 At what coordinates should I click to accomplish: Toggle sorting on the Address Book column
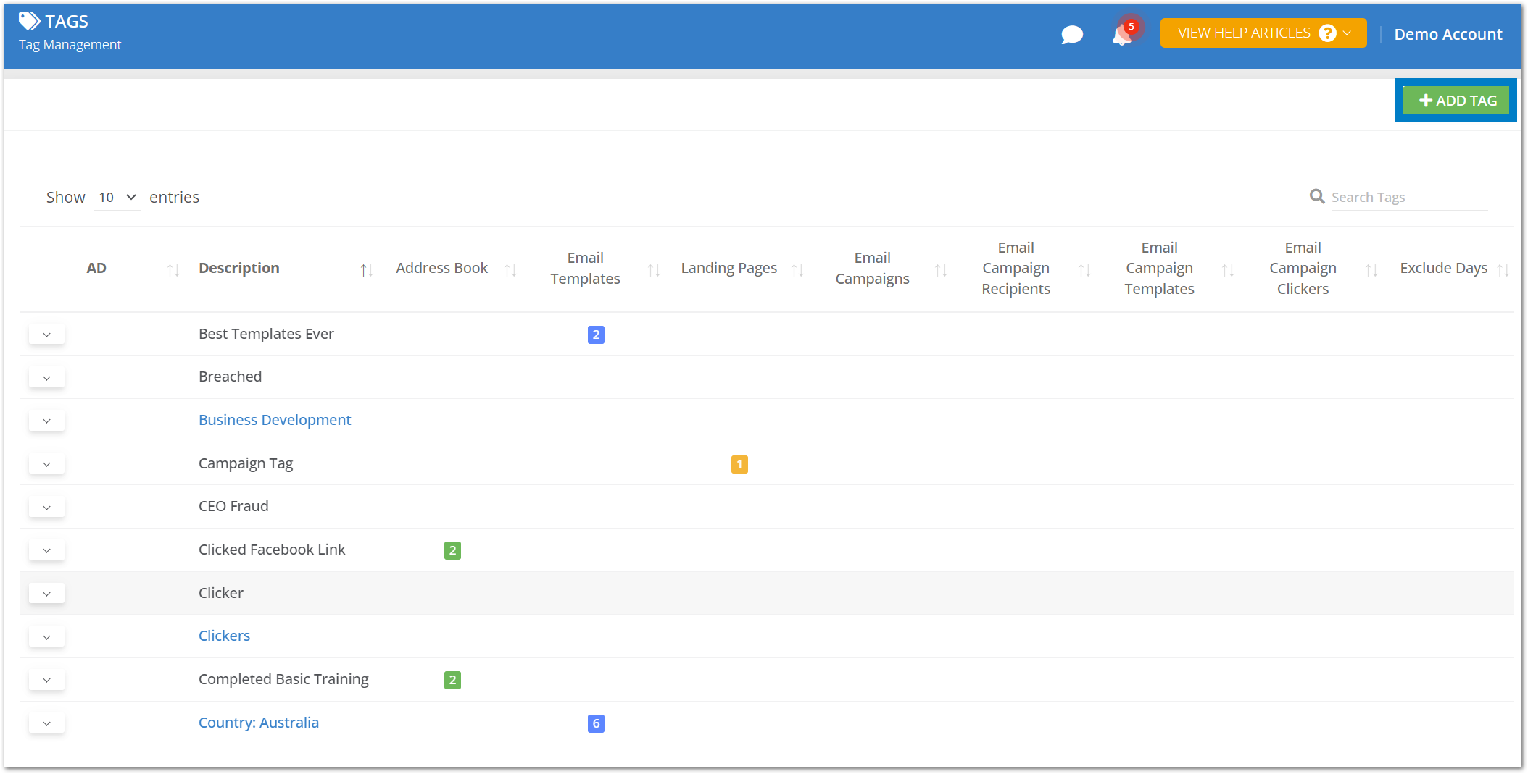pyautogui.click(x=512, y=269)
